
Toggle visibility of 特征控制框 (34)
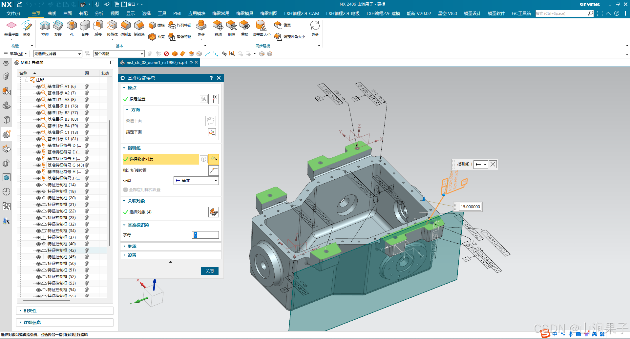pos(38,231)
